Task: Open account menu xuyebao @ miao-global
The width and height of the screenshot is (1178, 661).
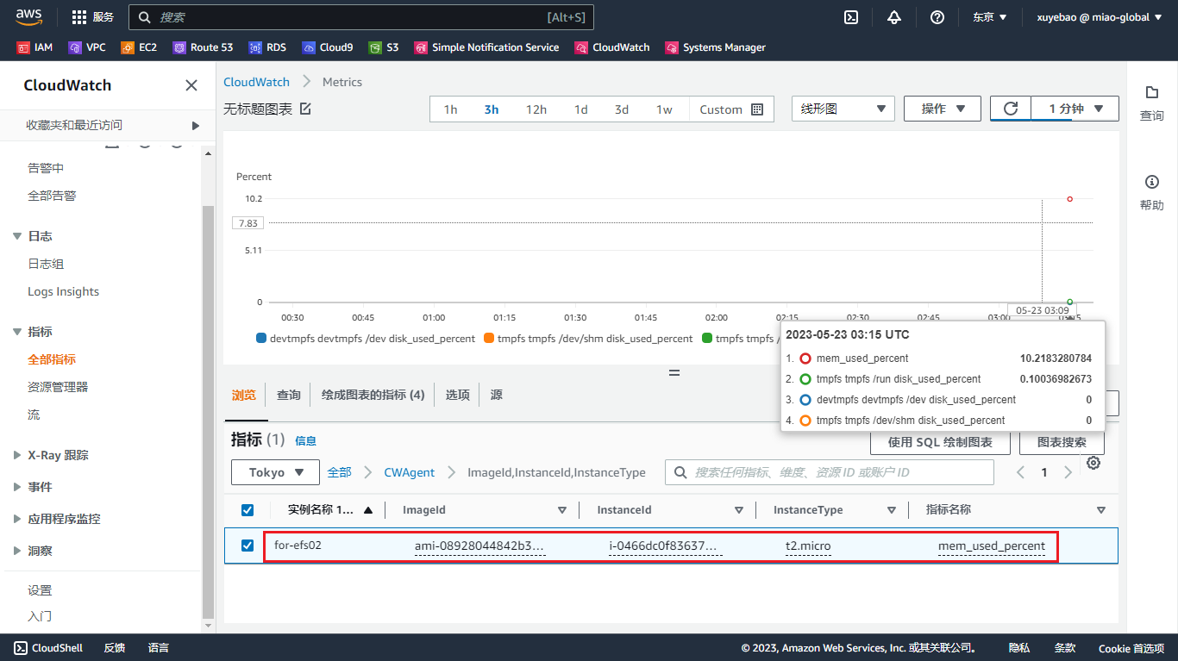Action: tap(1100, 17)
